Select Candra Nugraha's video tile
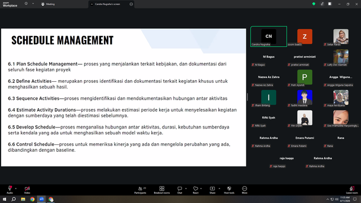The width and height of the screenshot is (361, 203). coord(268,36)
